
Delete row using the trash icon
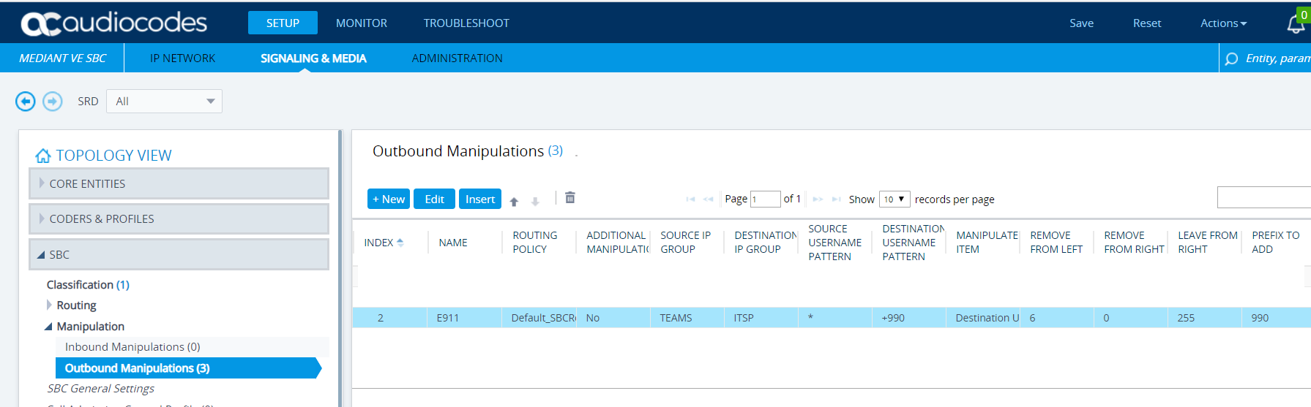point(570,198)
